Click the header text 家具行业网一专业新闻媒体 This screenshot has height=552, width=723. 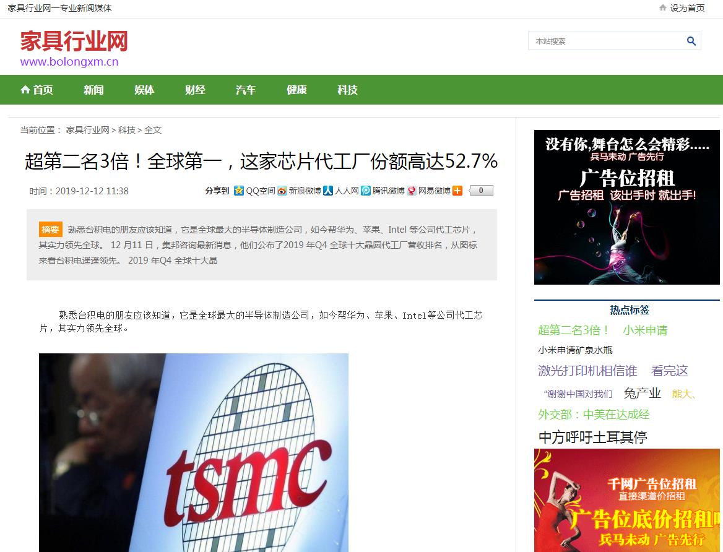pos(59,8)
